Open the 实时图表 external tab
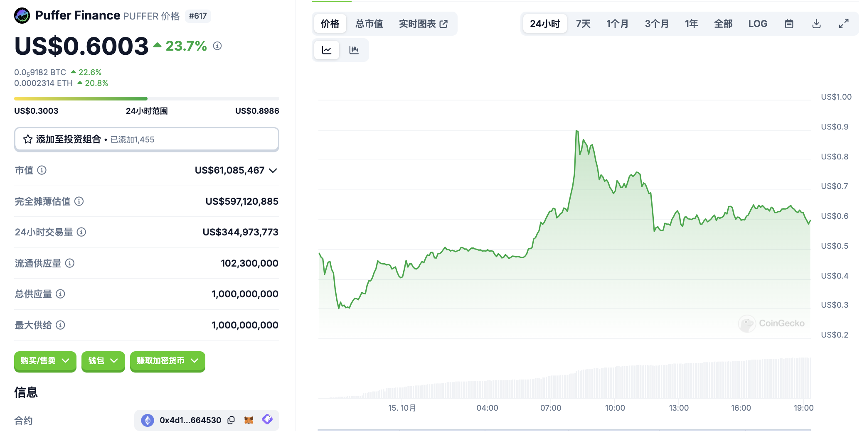 pyautogui.click(x=423, y=24)
